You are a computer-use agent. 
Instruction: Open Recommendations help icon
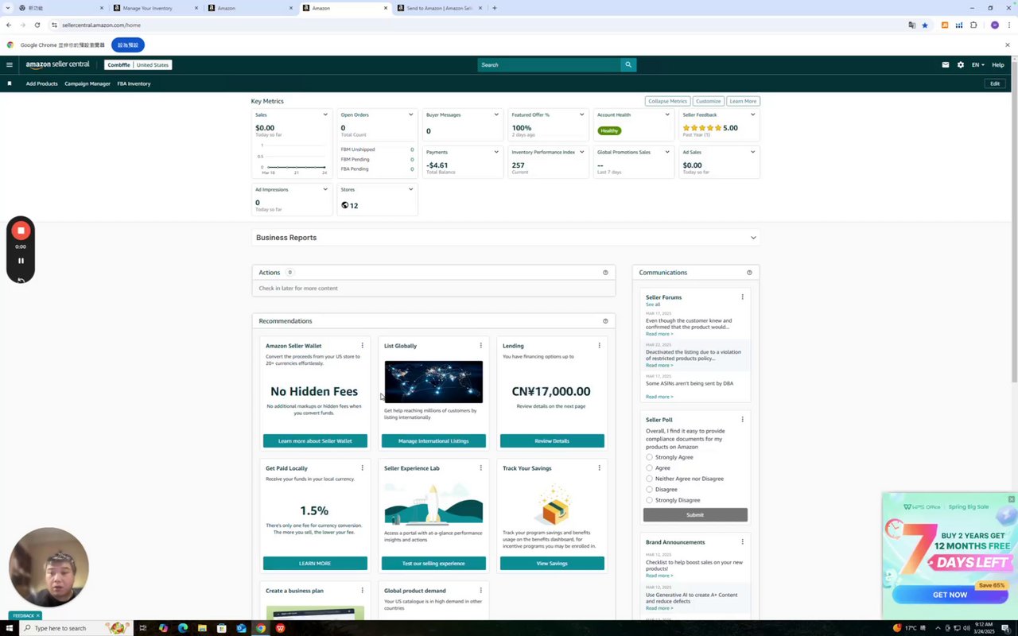(x=605, y=321)
